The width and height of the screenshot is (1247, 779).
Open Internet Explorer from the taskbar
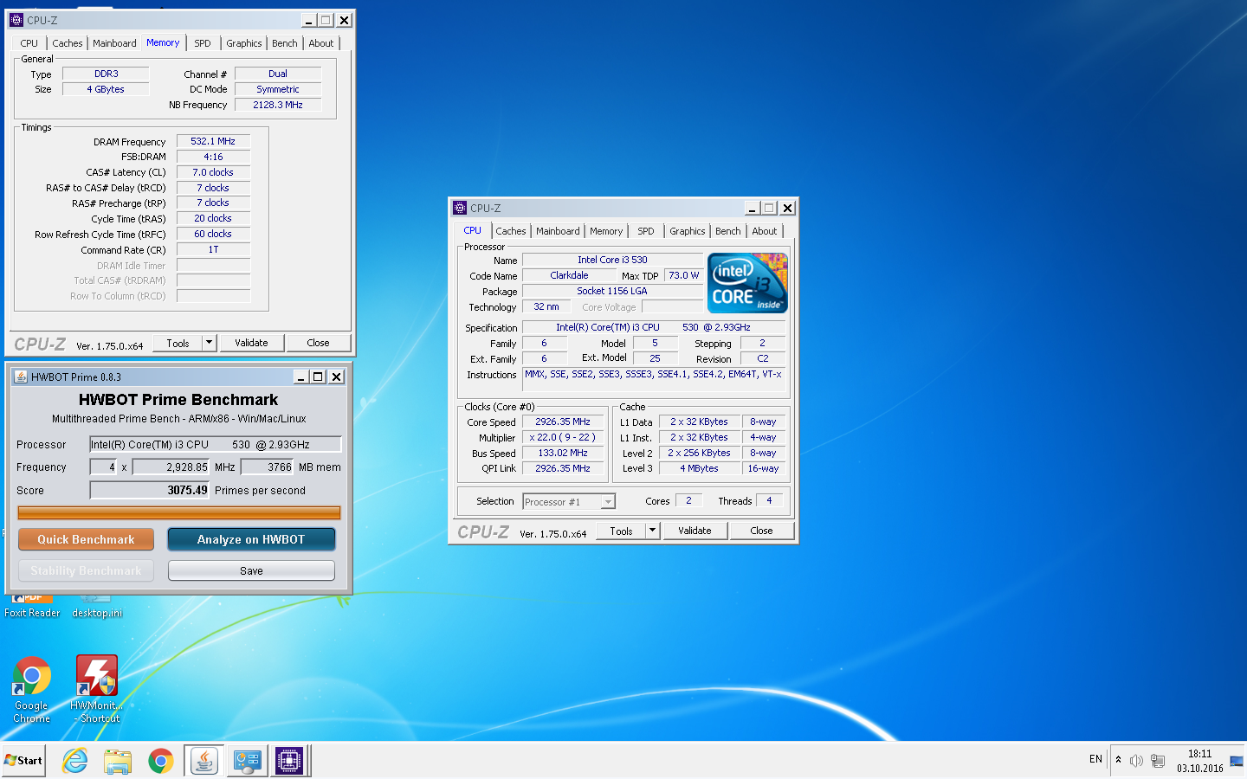(x=75, y=761)
